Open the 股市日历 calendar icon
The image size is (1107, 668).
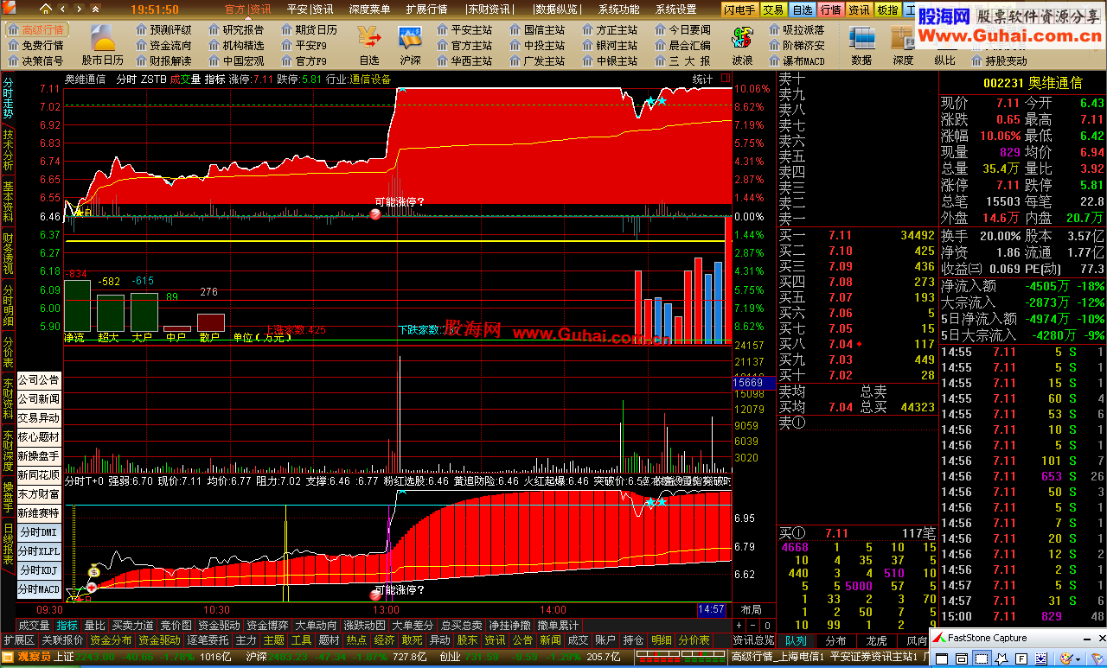(103, 45)
